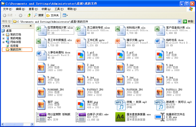Select the 素材.png image icon

point(81,105)
